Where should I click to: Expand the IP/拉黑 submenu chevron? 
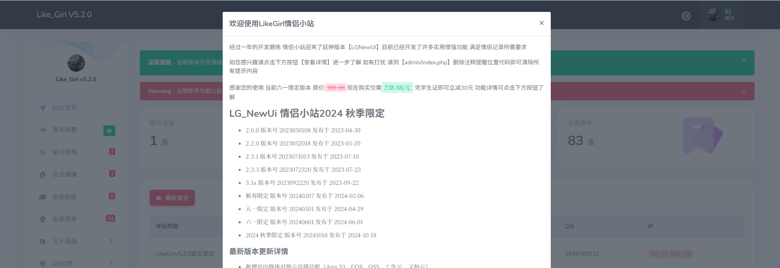[112, 263]
